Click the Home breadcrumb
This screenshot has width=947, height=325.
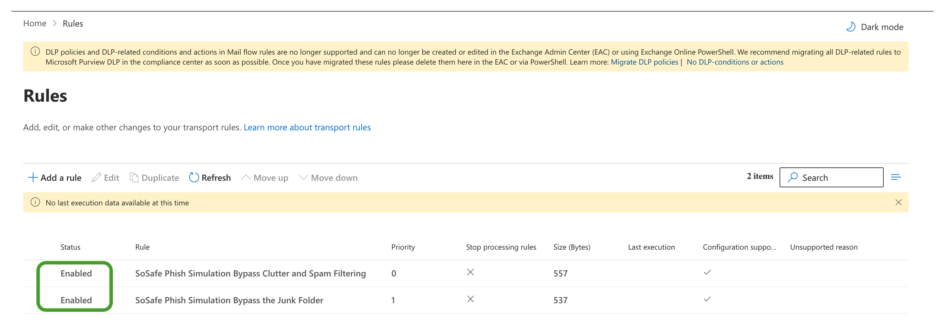coord(34,24)
